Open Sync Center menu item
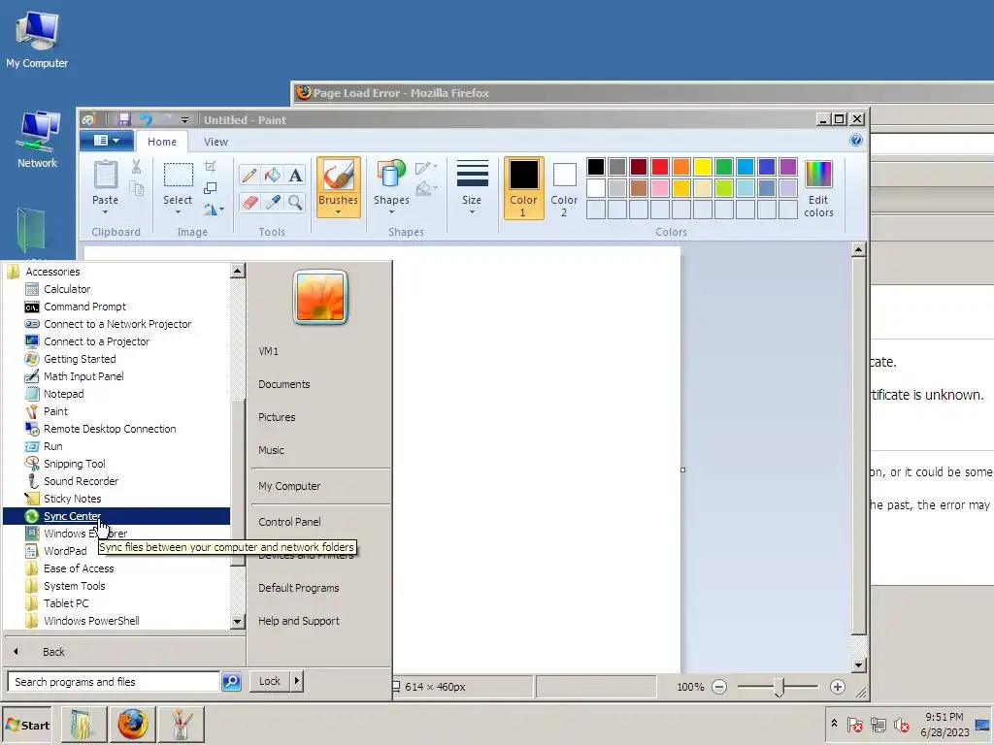 click(116, 516)
